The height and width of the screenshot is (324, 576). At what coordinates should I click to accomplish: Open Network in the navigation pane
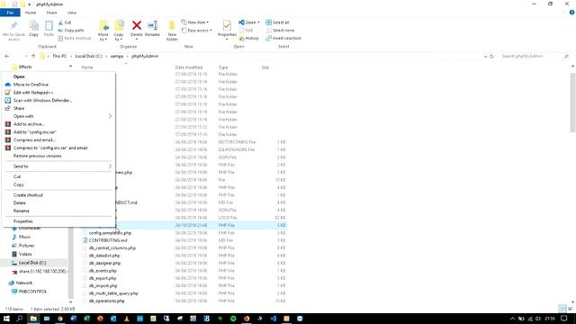(x=24, y=283)
